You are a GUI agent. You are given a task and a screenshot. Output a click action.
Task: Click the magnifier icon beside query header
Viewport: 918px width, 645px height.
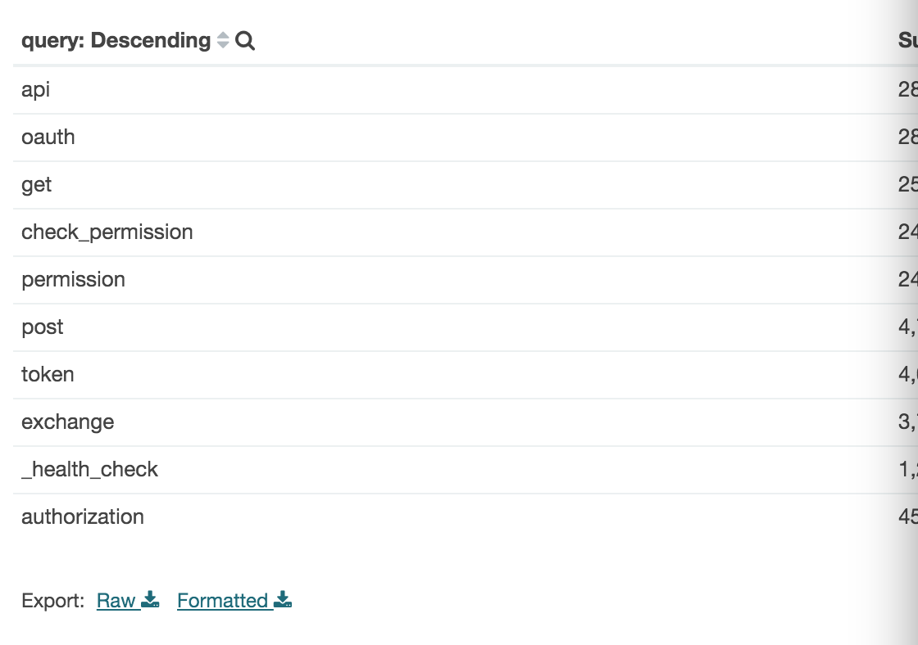[245, 41]
